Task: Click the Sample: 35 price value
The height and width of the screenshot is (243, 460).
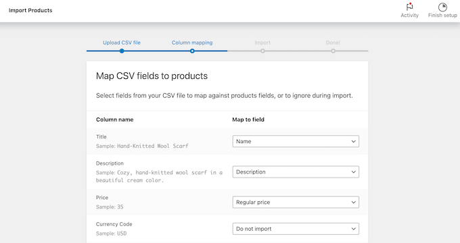Action: (110, 207)
